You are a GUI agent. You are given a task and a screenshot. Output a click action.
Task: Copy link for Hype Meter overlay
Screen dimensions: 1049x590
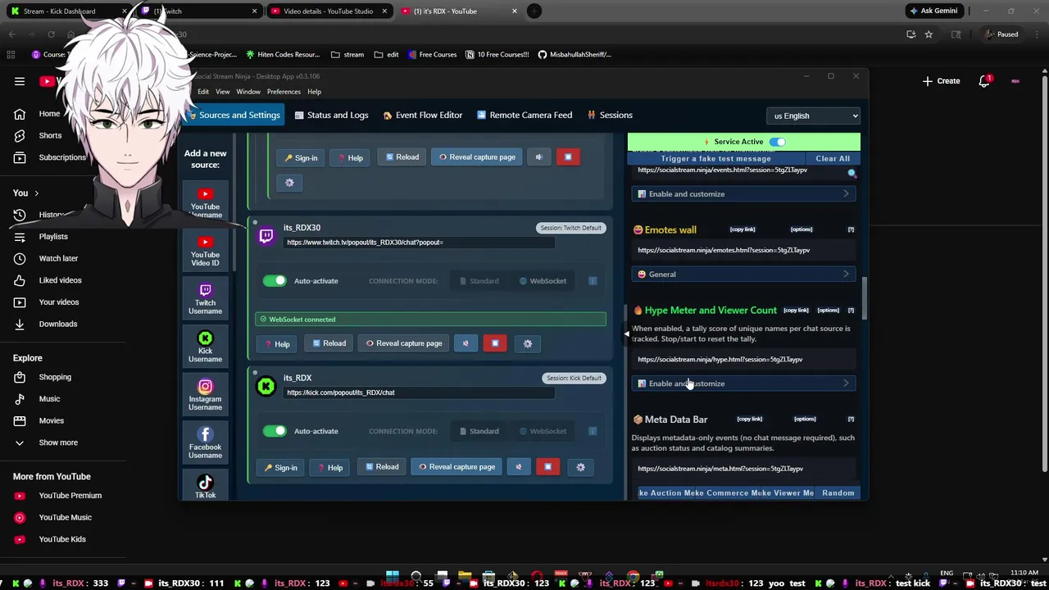click(795, 310)
